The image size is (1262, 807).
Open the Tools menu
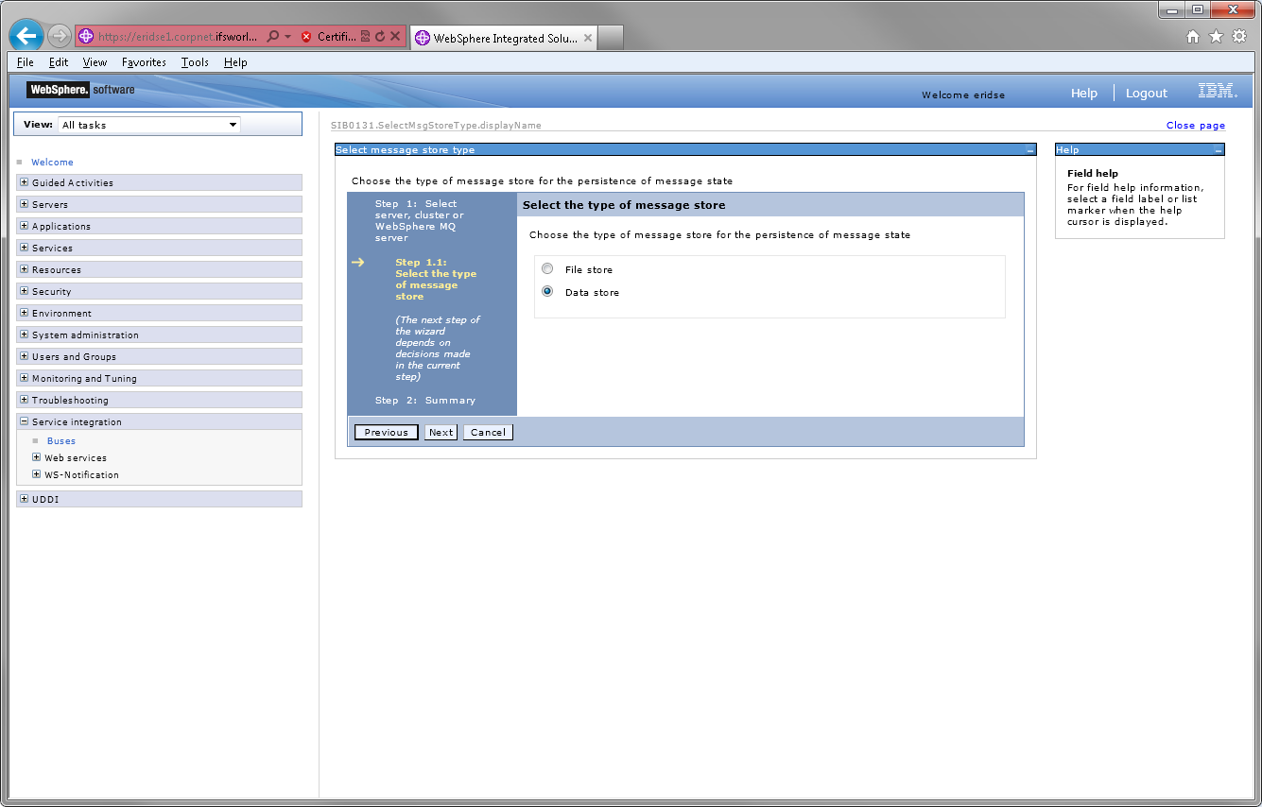[195, 62]
